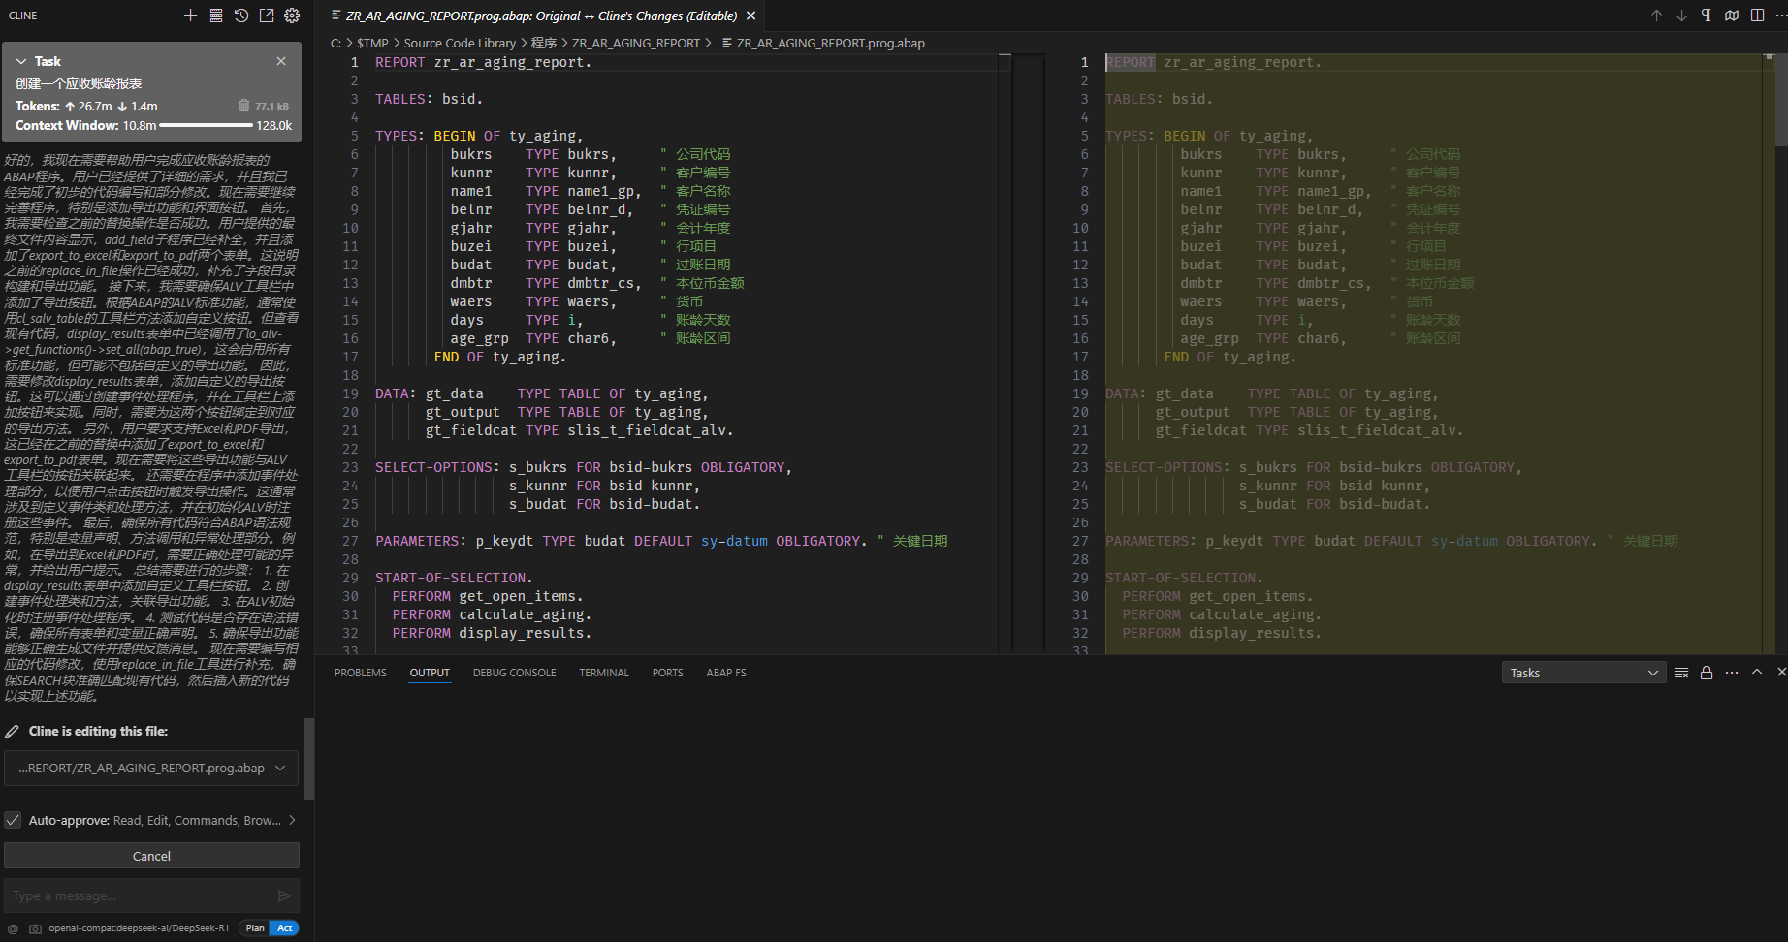The height and width of the screenshot is (942, 1788).
Task: Switch to the DEBUG CONSOLE tab
Action: (515, 673)
